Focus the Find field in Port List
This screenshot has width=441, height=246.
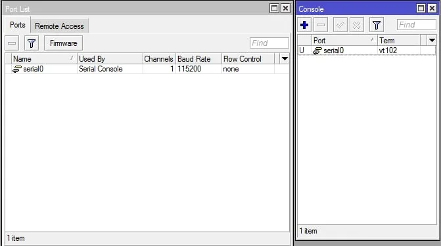[269, 43]
